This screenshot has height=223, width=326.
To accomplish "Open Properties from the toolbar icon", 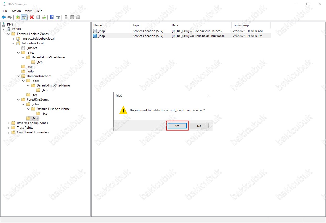I will click(x=38, y=17).
